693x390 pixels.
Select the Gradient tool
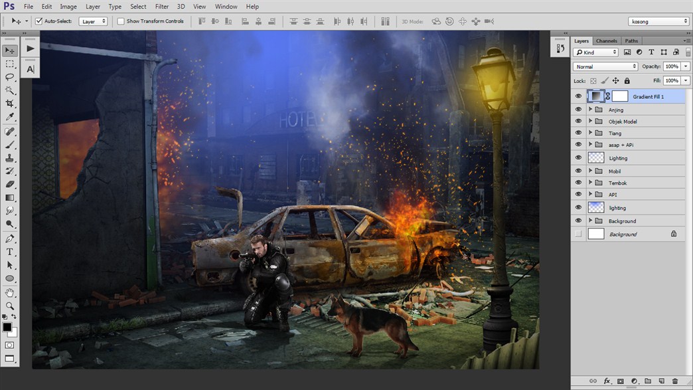pos(10,197)
